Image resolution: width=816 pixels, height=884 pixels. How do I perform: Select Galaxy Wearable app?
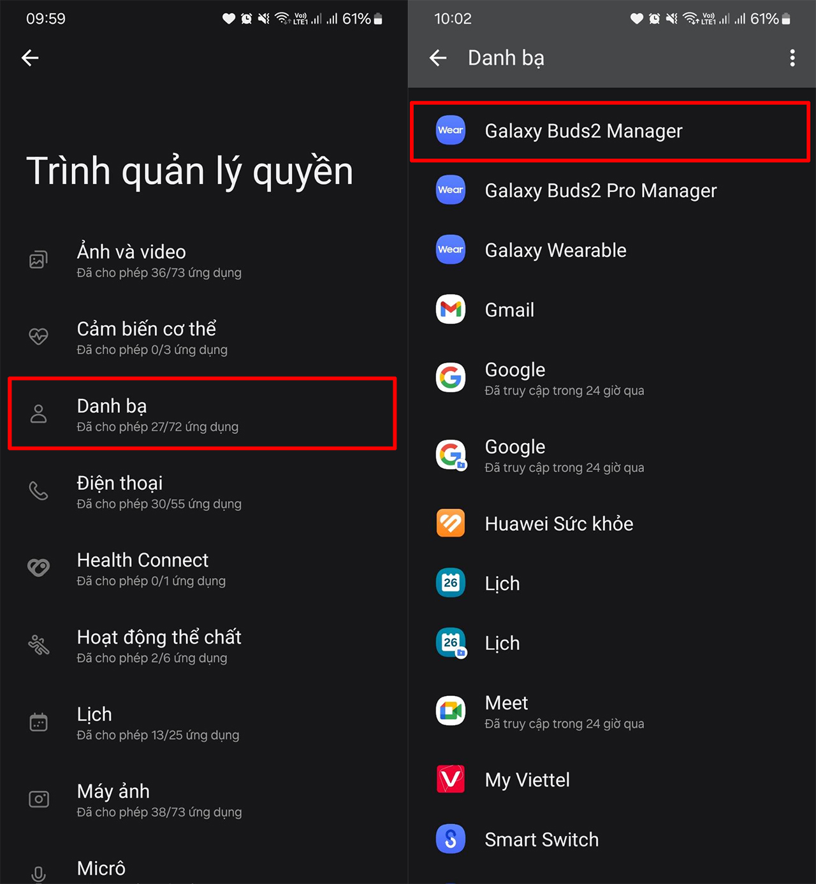pos(612,250)
